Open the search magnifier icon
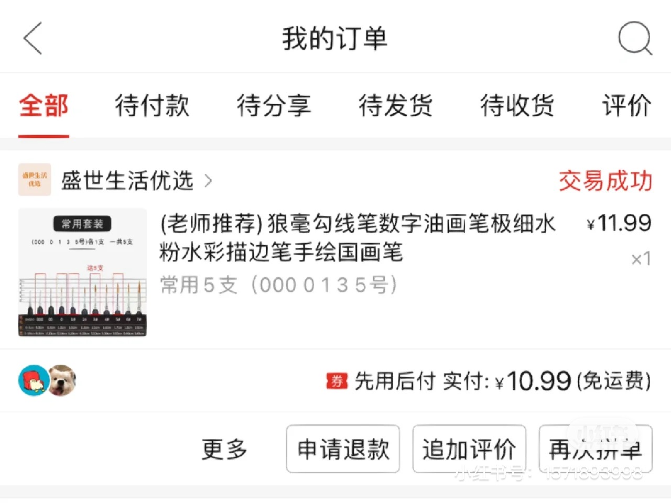This screenshot has width=671, height=503. pyautogui.click(x=635, y=38)
